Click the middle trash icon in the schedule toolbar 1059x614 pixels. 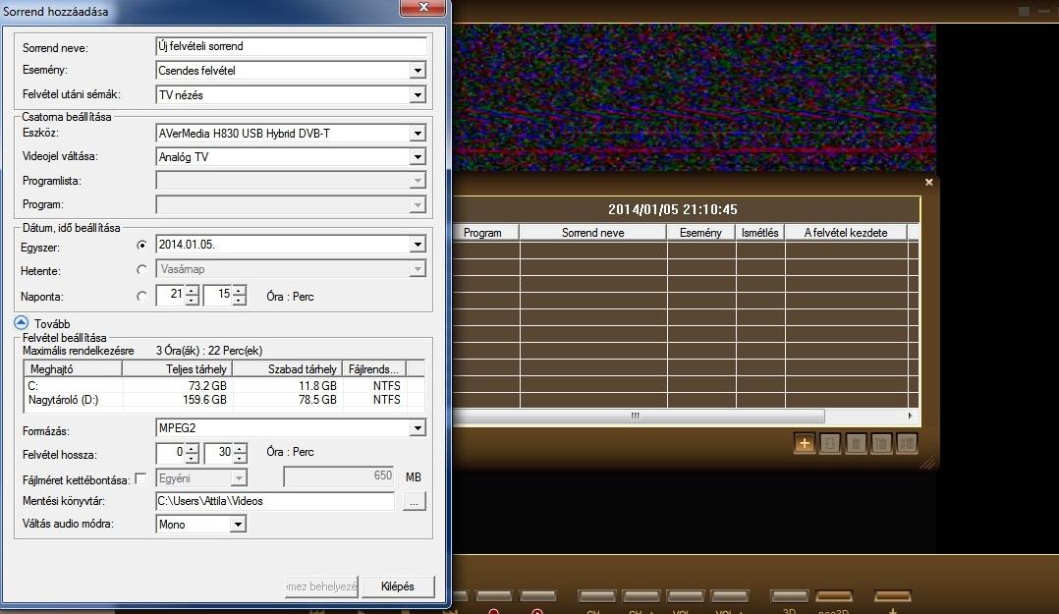pyautogui.click(x=880, y=444)
